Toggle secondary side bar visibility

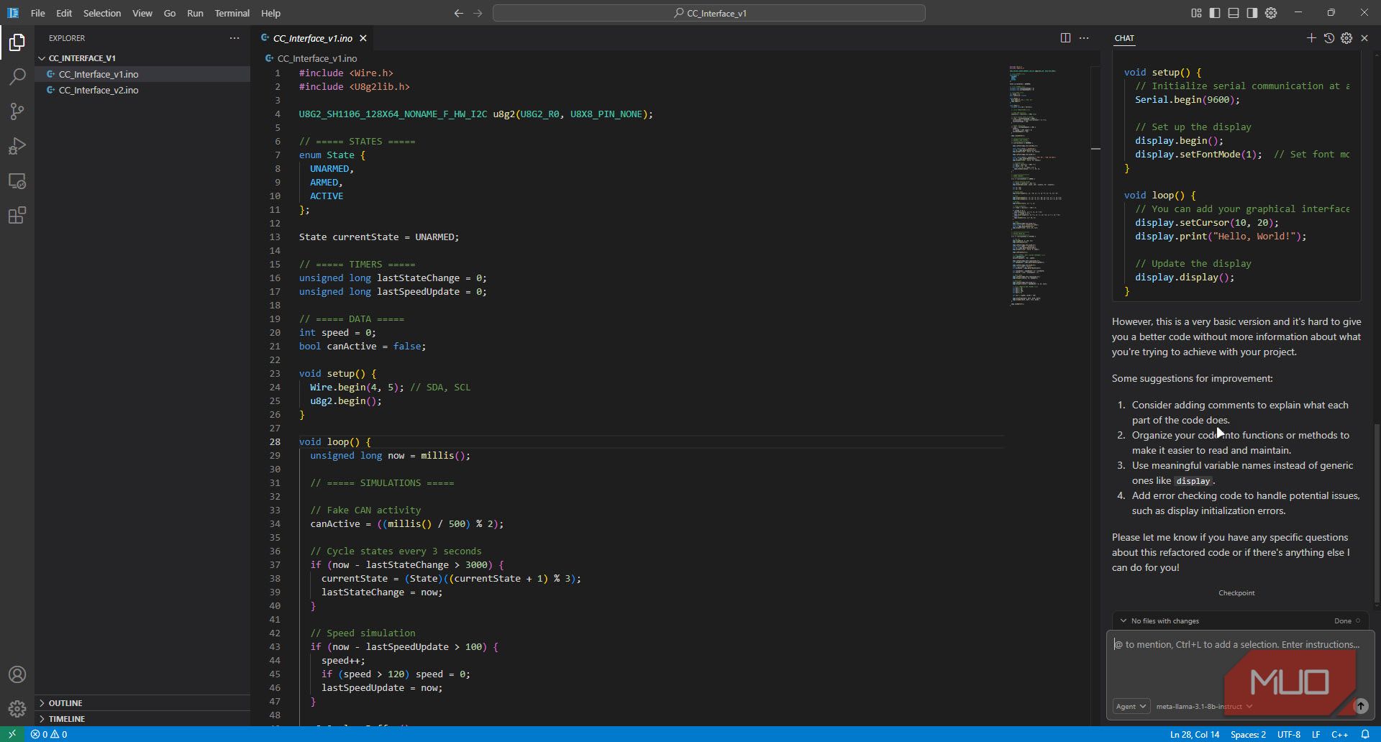click(x=1252, y=13)
